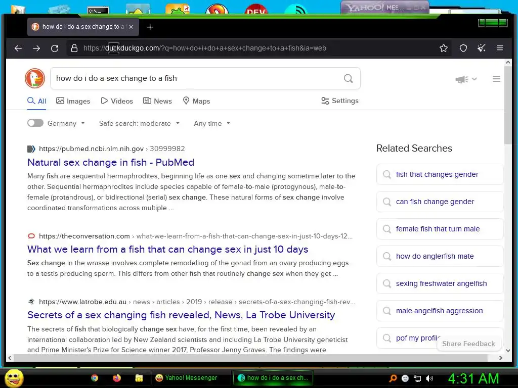This screenshot has width=518, height=388.
Task: Search related 'male angelfish aggression'
Action: click(440, 311)
